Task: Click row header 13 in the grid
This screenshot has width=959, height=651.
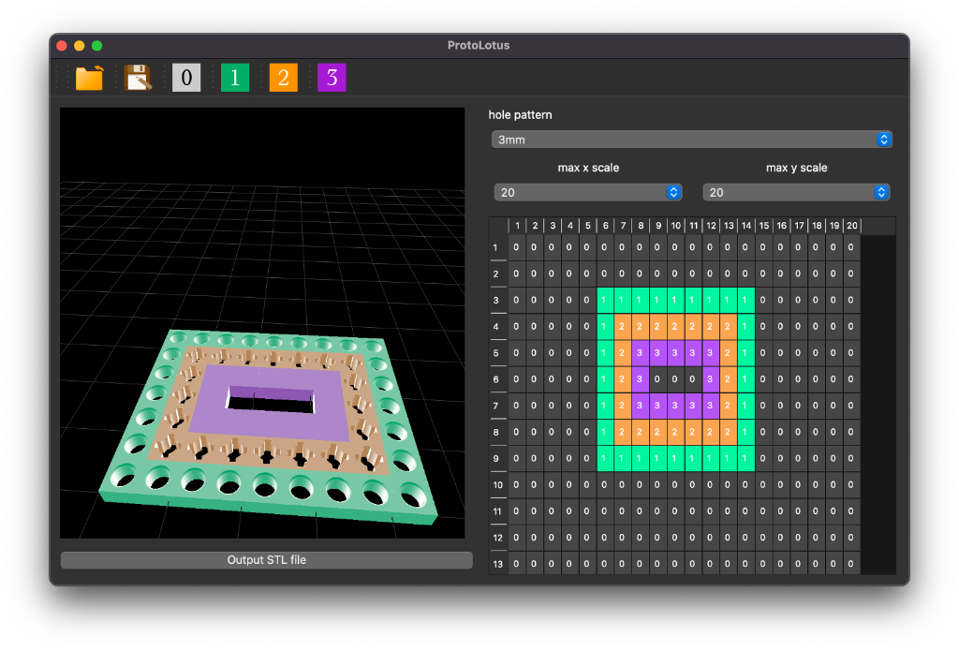Action: tap(498, 563)
